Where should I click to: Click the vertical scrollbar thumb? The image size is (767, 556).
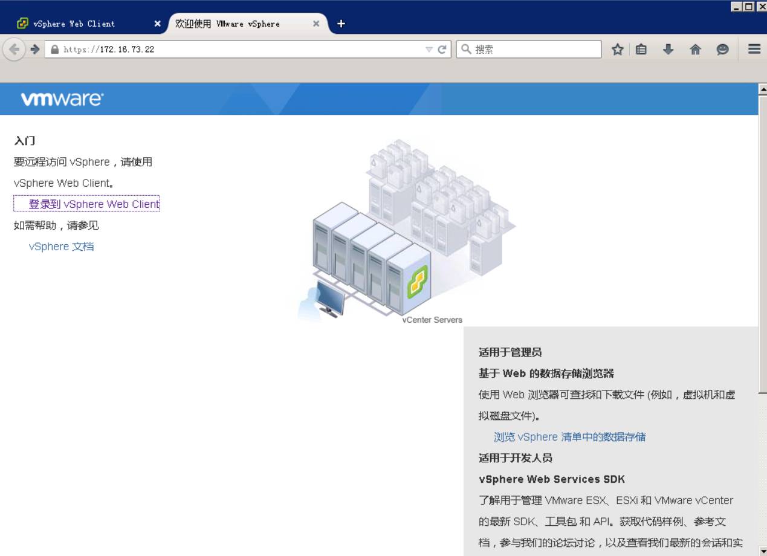(762, 244)
